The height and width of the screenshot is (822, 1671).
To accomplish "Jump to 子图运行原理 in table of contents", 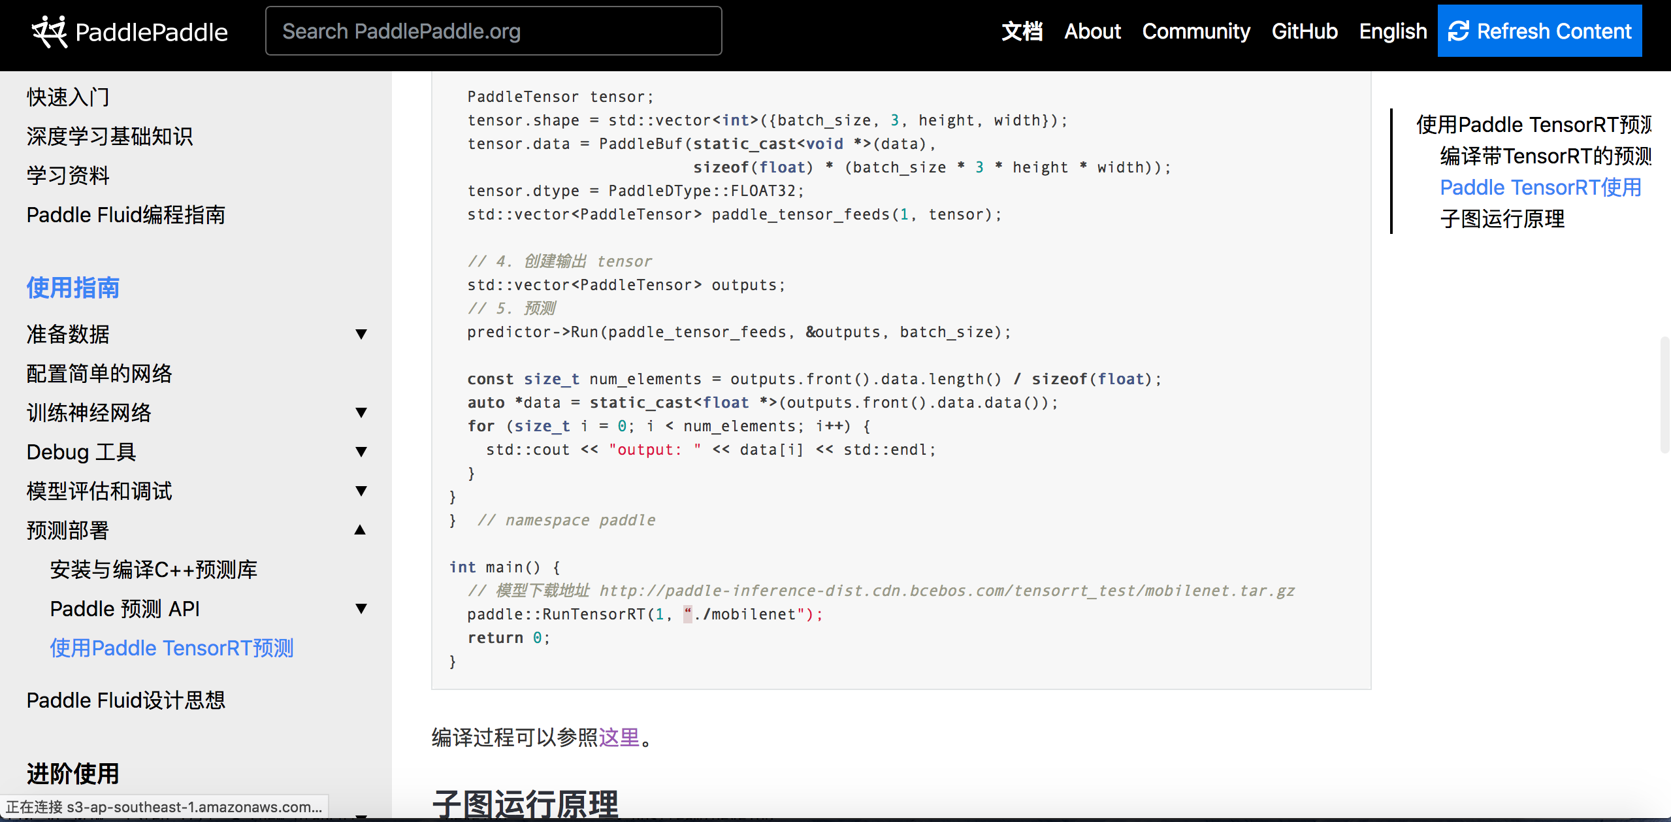I will tap(1502, 219).
